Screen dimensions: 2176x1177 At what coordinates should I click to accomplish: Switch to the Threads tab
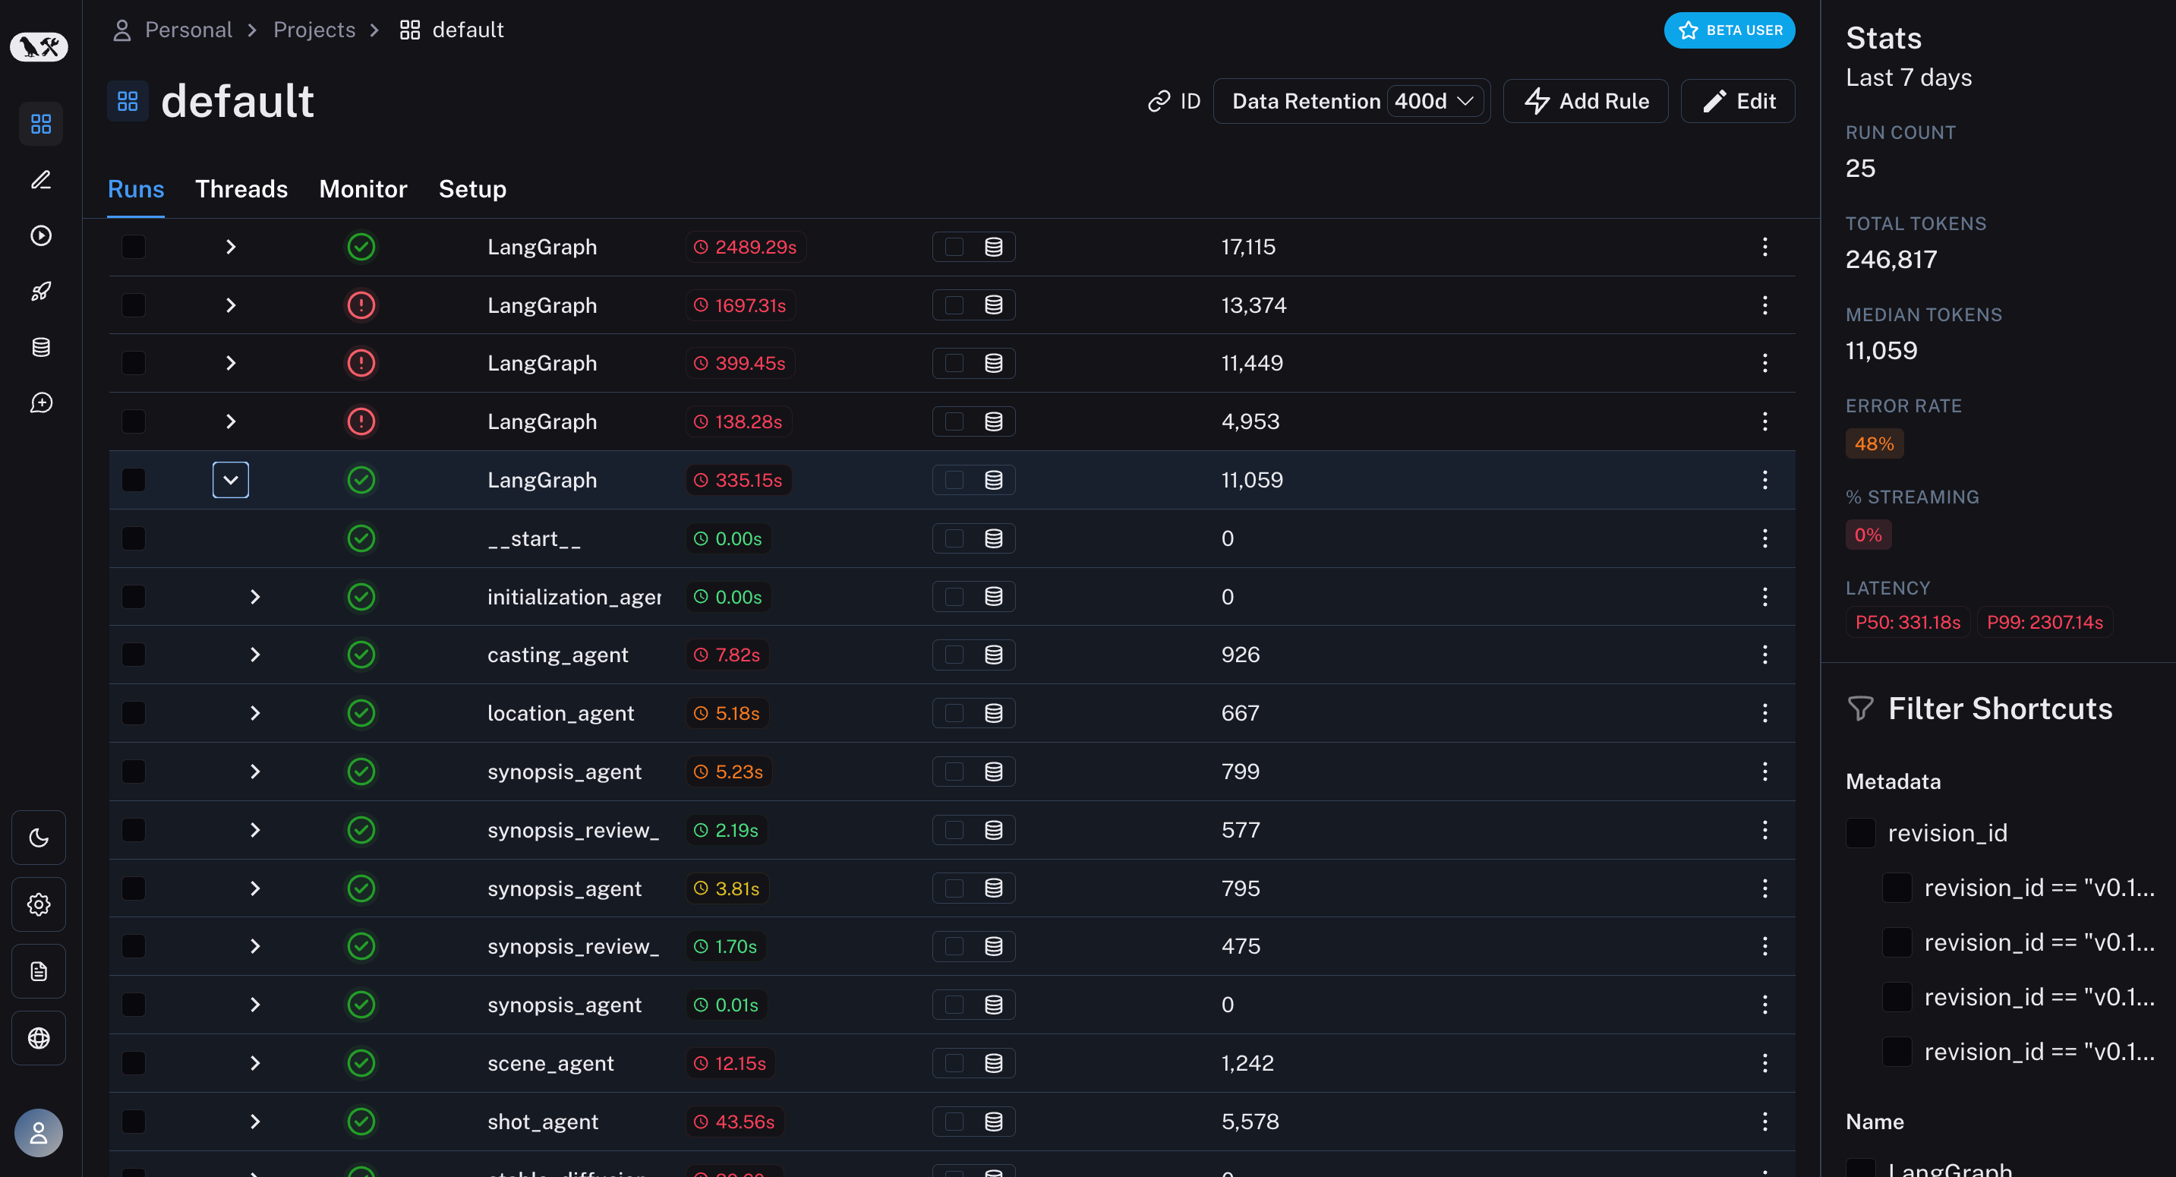[x=241, y=189]
